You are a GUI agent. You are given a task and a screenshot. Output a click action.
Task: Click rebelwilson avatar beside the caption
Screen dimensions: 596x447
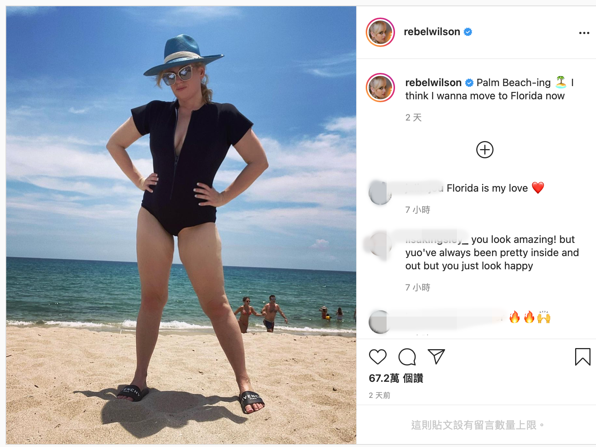pyautogui.click(x=380, y=88)
